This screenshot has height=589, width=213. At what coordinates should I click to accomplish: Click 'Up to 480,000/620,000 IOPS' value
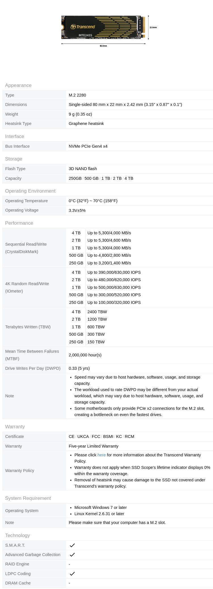[x=114, y=280]
